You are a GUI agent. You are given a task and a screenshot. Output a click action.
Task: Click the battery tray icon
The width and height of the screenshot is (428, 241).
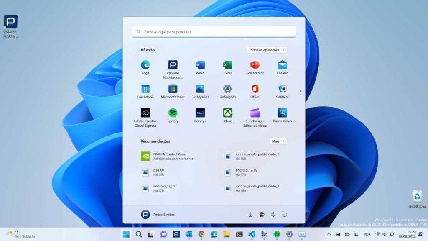point(392,234)
